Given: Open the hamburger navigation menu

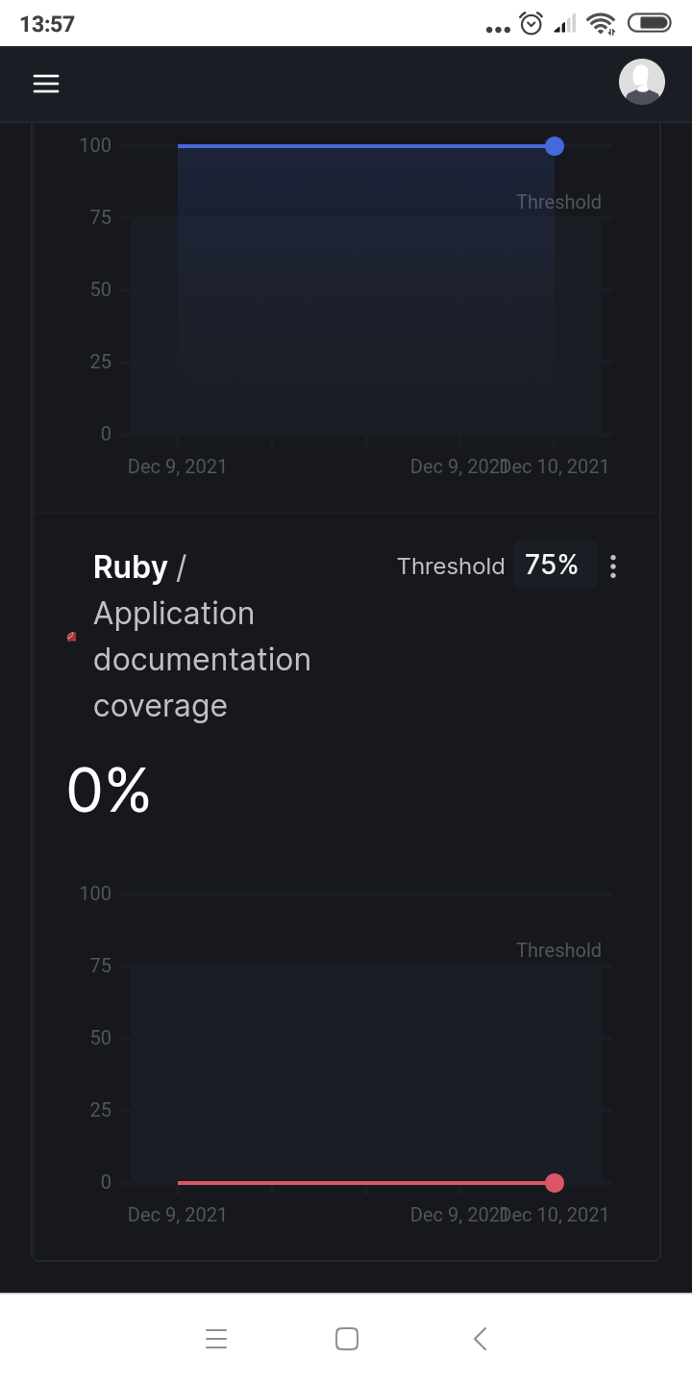Looking at the screenshot, I should click(x=46, y=84).
